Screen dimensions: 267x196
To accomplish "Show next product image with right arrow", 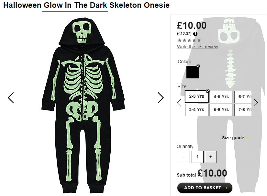I will [x=161, y=98].
